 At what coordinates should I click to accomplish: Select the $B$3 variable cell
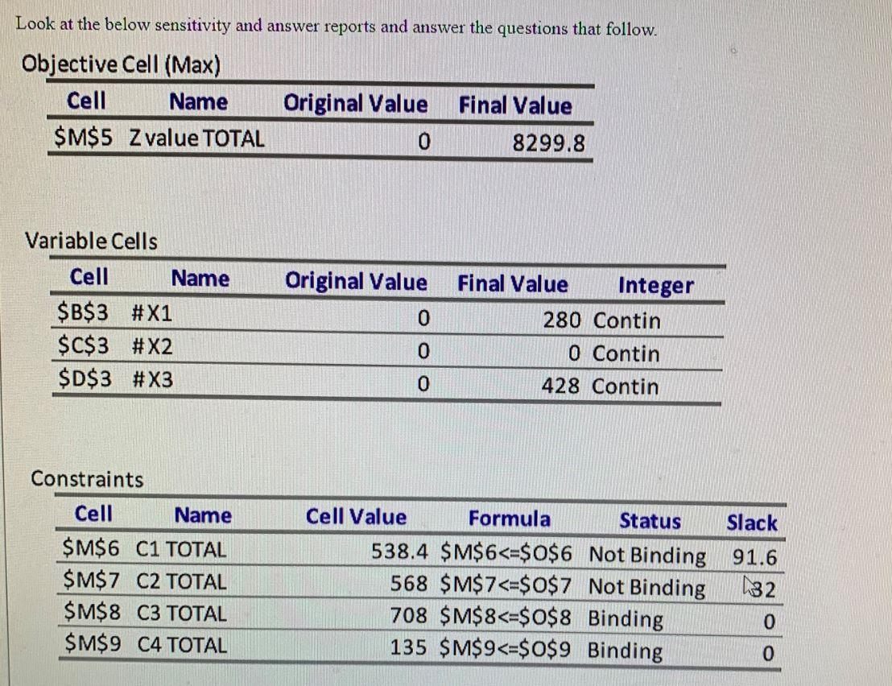83,313
